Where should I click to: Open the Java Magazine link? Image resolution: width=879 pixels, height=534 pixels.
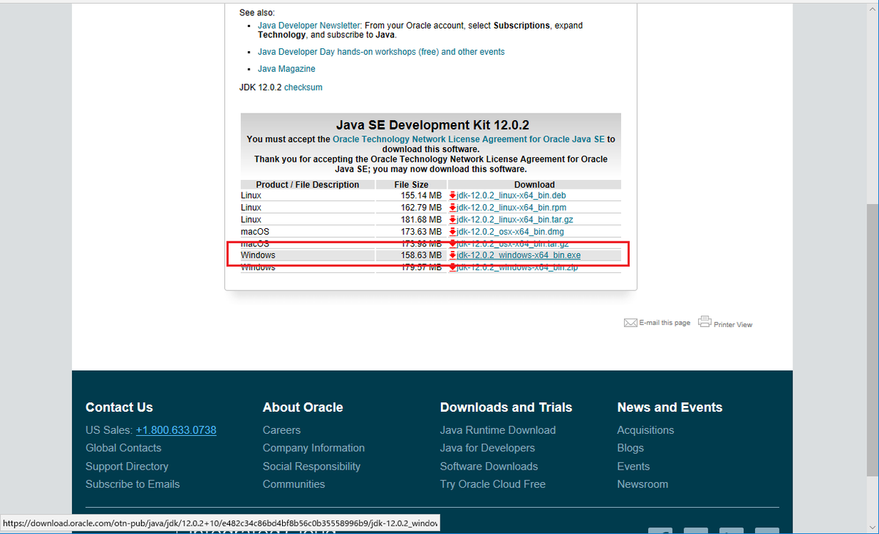(x=286, y=68)
